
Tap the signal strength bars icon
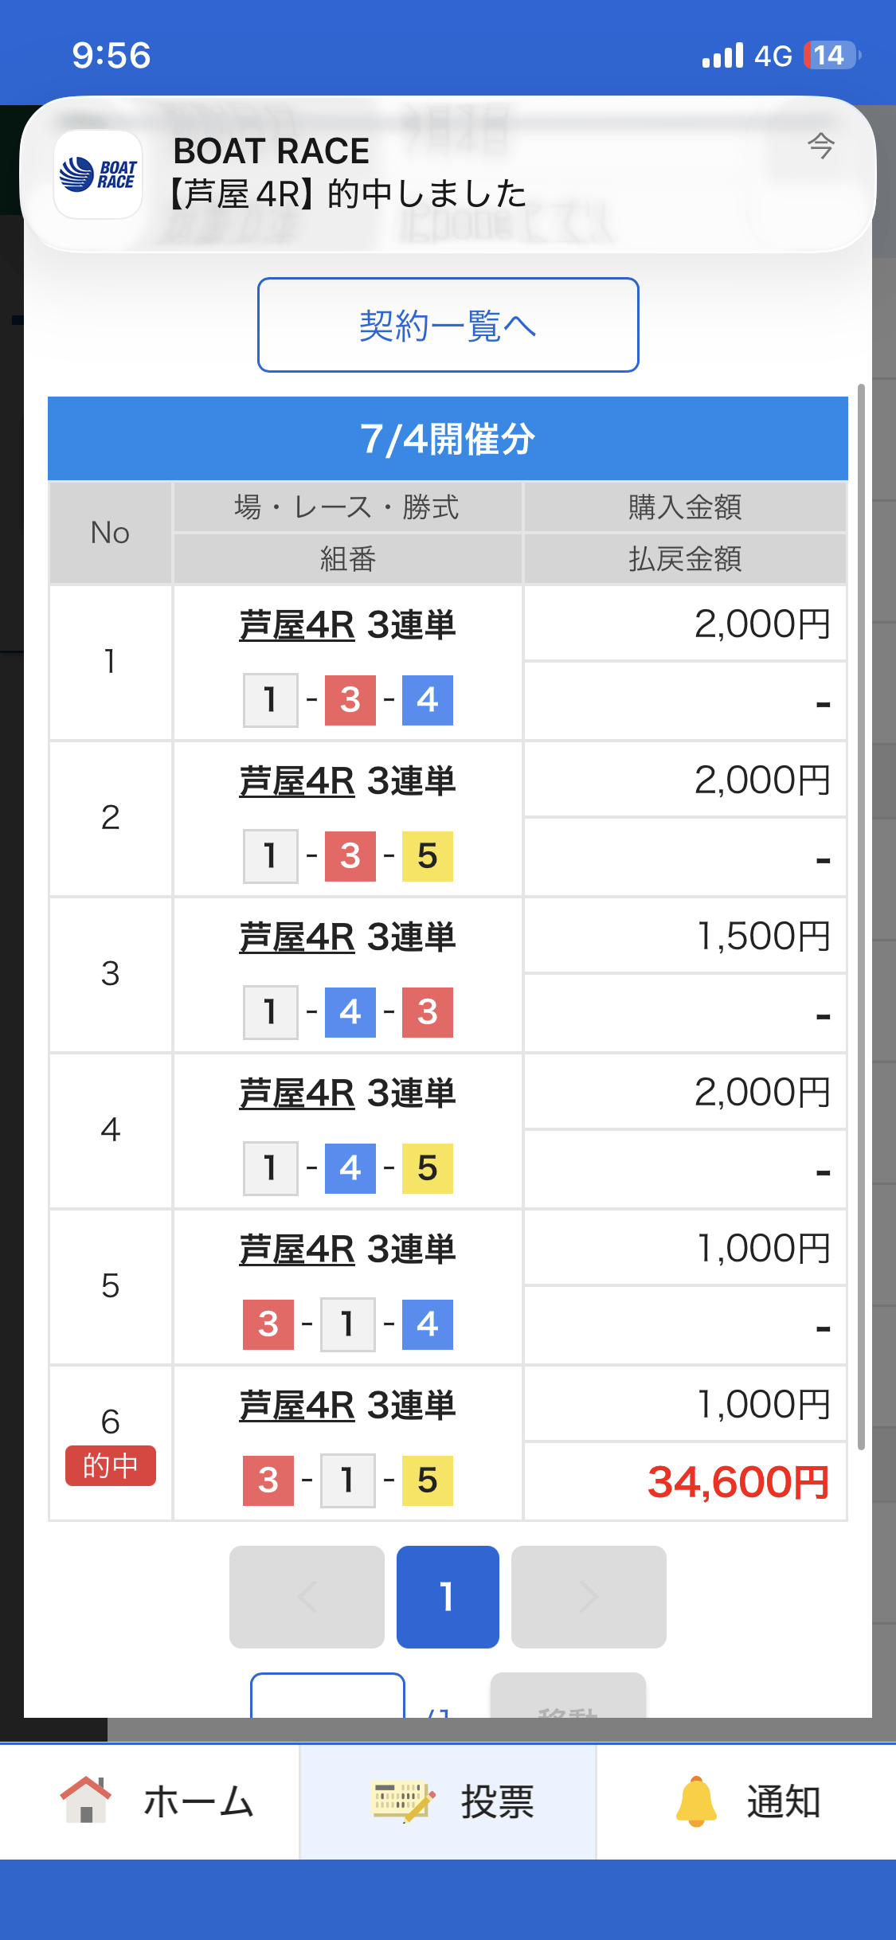[x=722, y=55]
